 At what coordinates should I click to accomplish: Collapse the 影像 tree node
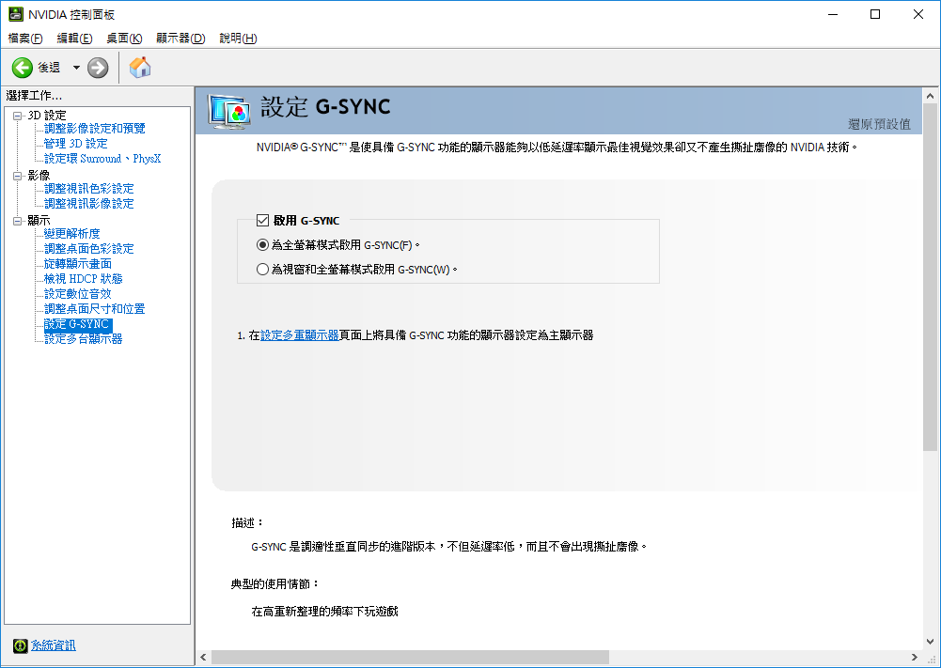click(x=18, y=176)
